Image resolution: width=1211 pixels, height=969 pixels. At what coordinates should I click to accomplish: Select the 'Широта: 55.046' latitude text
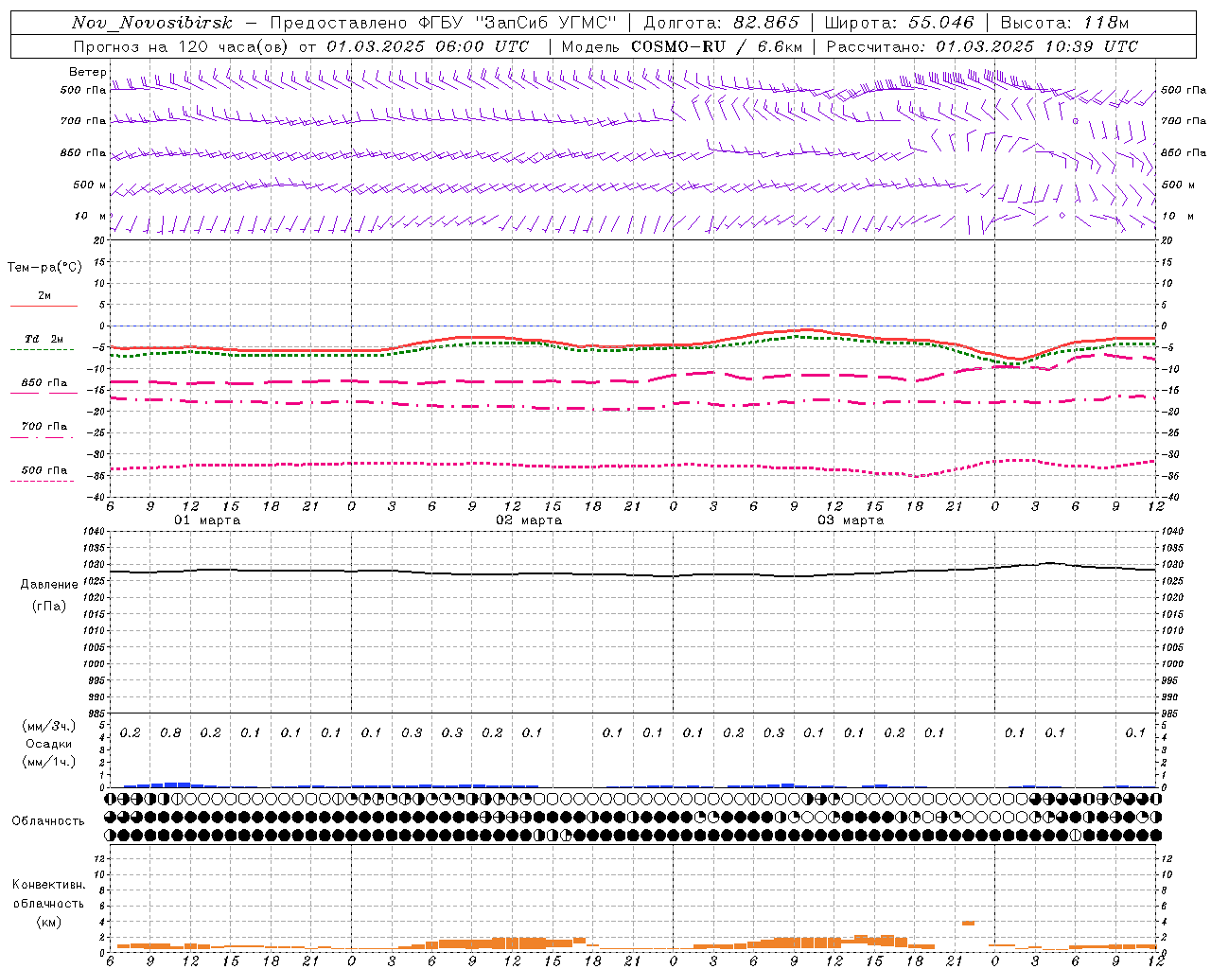[899, 23]
